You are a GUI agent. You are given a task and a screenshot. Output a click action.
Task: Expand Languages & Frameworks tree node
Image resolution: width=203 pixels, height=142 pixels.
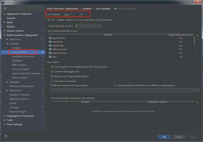click(5, 116)
